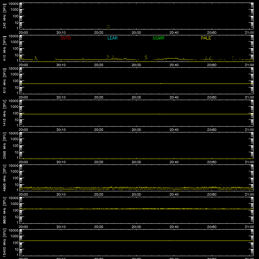Click the flat flux trace in 15400 MHz panel
Viewport: 259px width, 259px height.
pos(136,241)
